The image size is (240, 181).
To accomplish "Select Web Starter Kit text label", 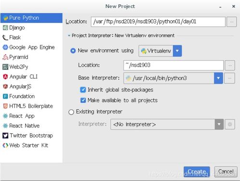I will pyautogui.click(x=29, y=145).
